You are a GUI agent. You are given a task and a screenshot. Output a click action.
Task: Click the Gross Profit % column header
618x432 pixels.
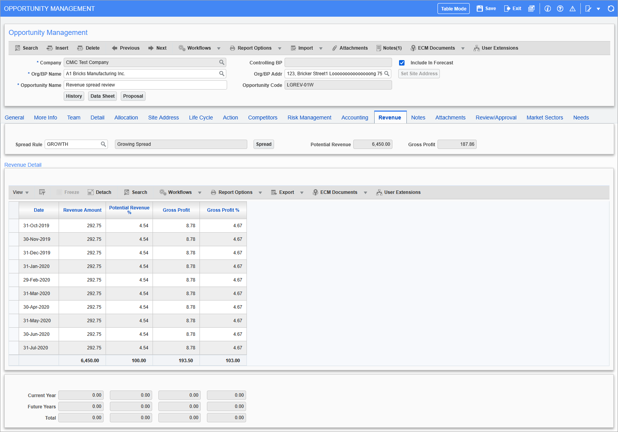pyautogui.click(x=223, y=210)
